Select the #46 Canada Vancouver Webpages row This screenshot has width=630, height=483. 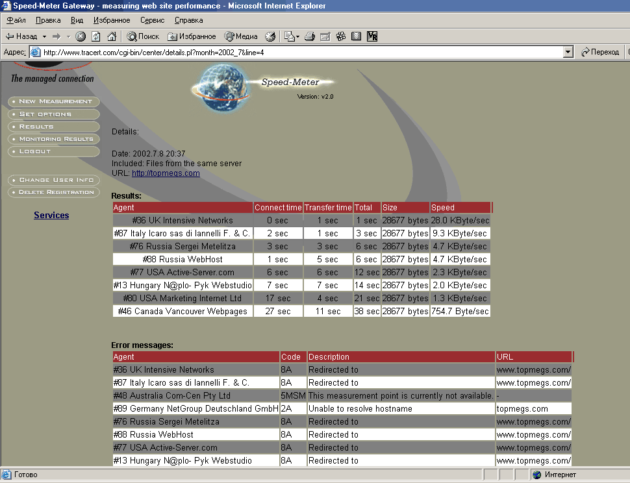tap(301, 311)
